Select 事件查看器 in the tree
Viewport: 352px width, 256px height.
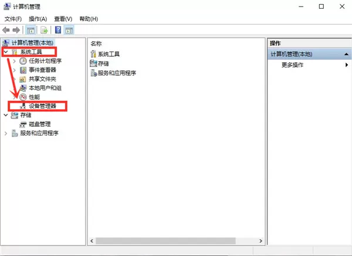click(42, 70)
